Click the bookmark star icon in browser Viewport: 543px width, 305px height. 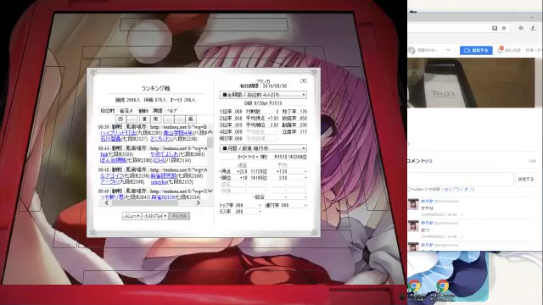[504, 28]
